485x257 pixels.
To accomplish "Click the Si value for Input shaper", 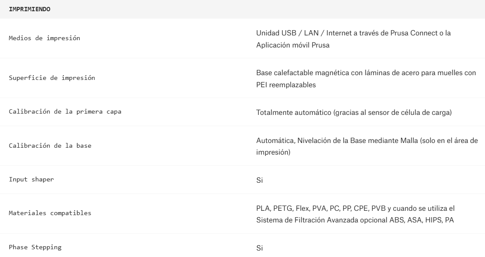I will [x=259, y=180].
